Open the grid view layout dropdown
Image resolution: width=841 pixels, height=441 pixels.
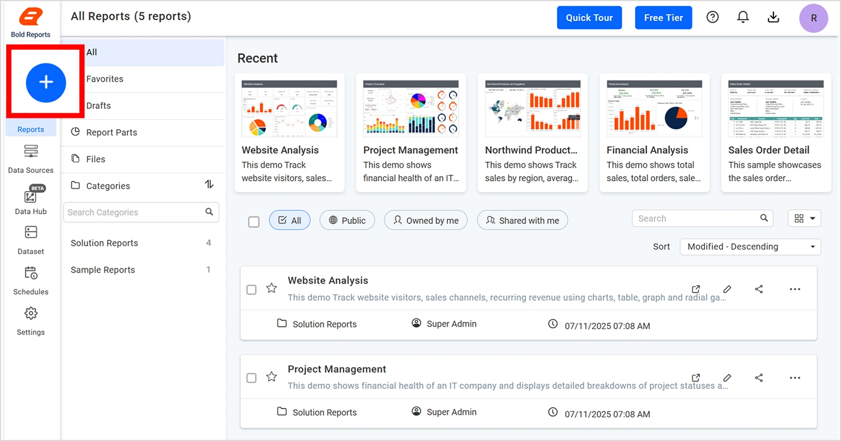(804, 218)
